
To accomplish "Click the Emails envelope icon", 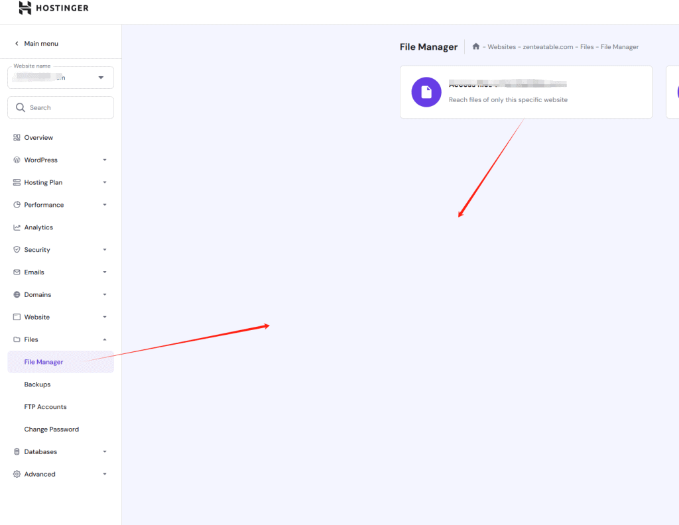I will (x=17, y=272).
